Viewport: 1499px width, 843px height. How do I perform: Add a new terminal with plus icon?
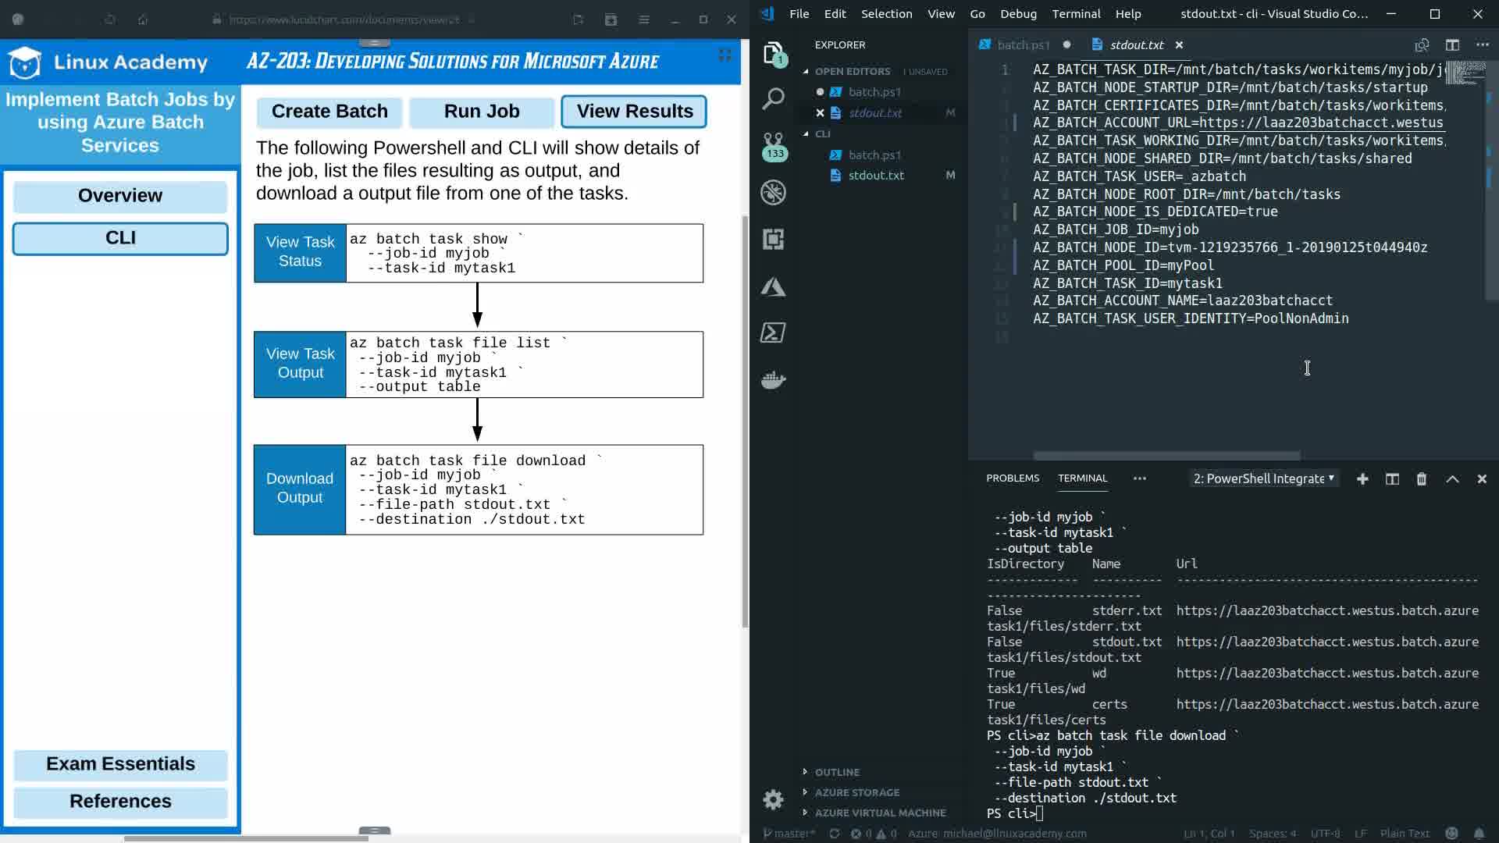(1362, 479)
